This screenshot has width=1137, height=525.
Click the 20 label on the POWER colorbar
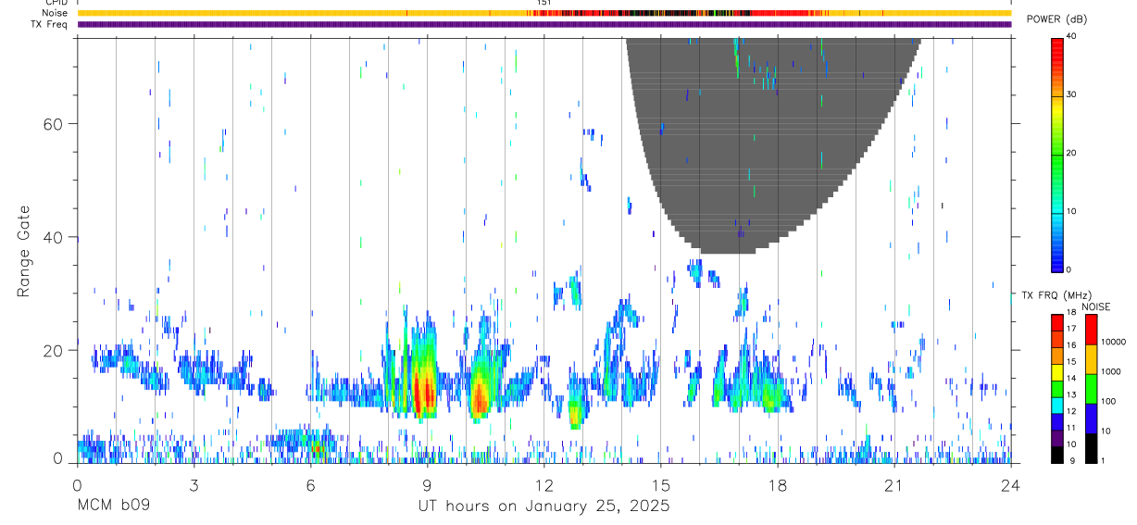[1072, 153]
